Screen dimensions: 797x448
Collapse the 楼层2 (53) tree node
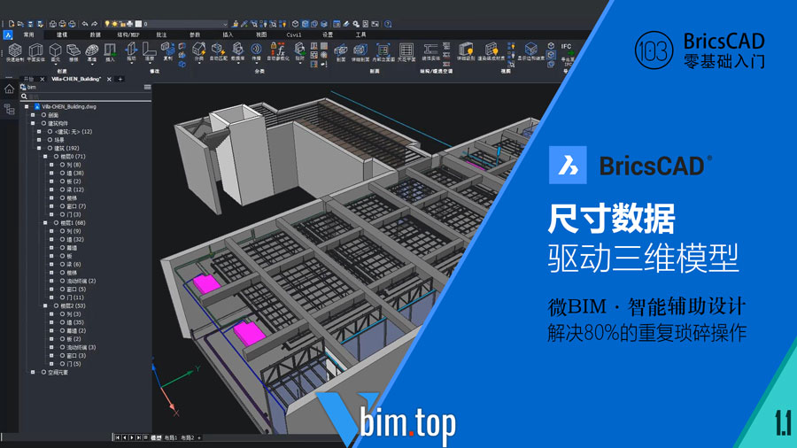tap(47, 305)
